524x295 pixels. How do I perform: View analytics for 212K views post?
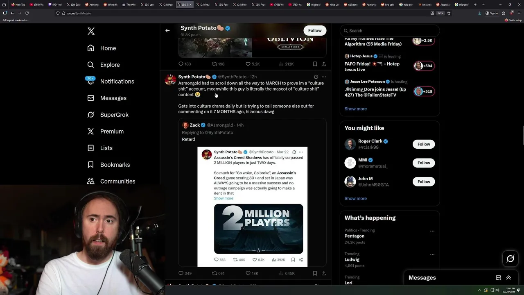287,64
